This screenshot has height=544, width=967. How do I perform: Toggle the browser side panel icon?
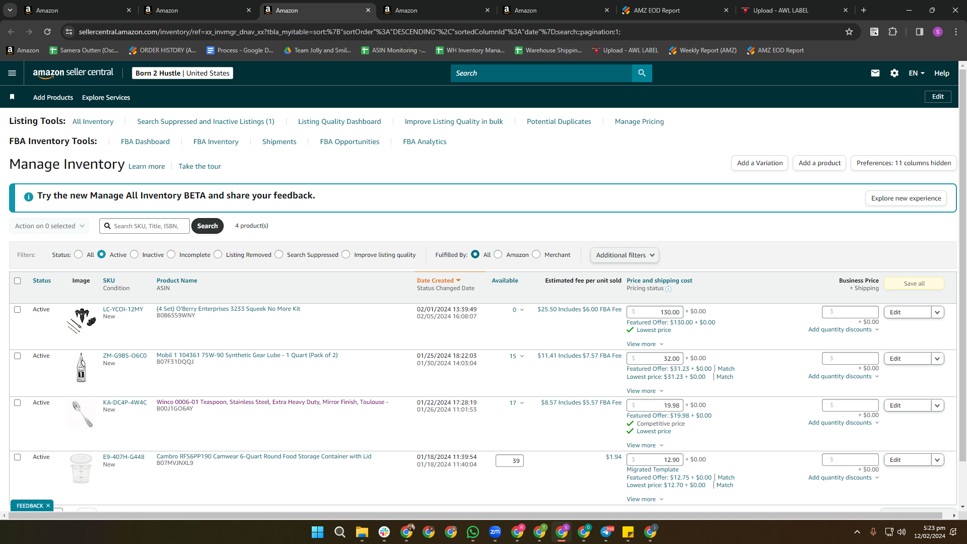coord(919,32)
